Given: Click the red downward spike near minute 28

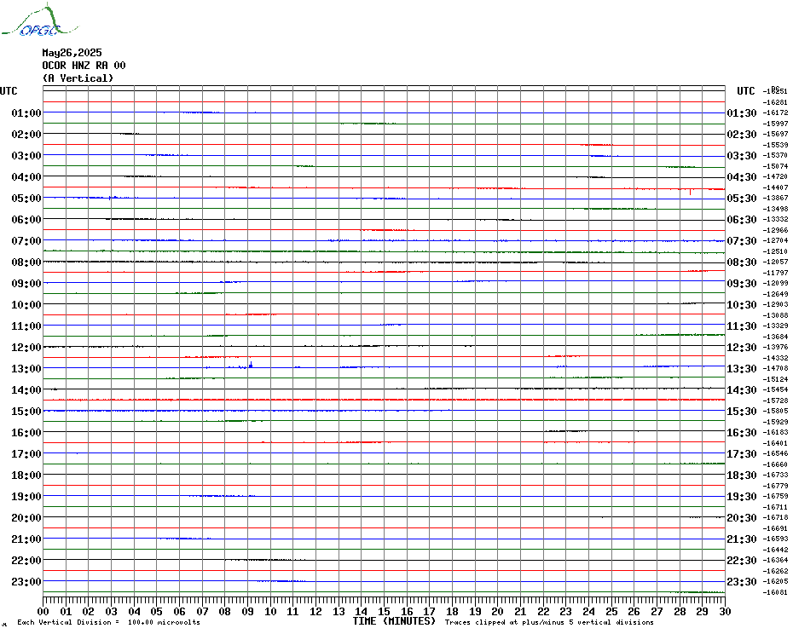Looking at the screenshot, I should click(691, 192).
